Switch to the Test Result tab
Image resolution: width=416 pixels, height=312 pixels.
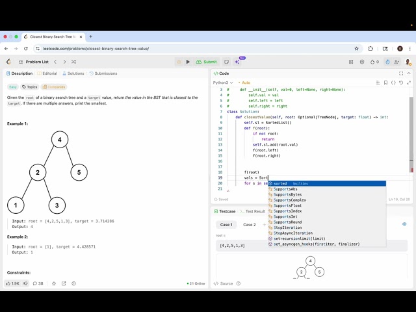pyautogui.click(x=253, y=211)
